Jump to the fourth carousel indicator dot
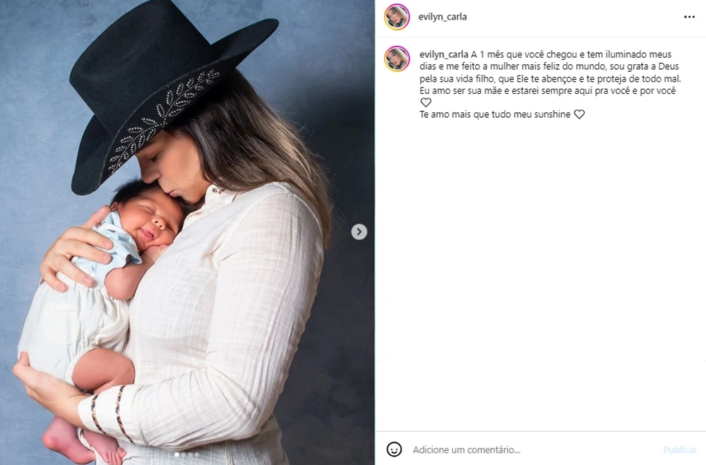Viewport: 706px width, 465px height. click(196, 454)
